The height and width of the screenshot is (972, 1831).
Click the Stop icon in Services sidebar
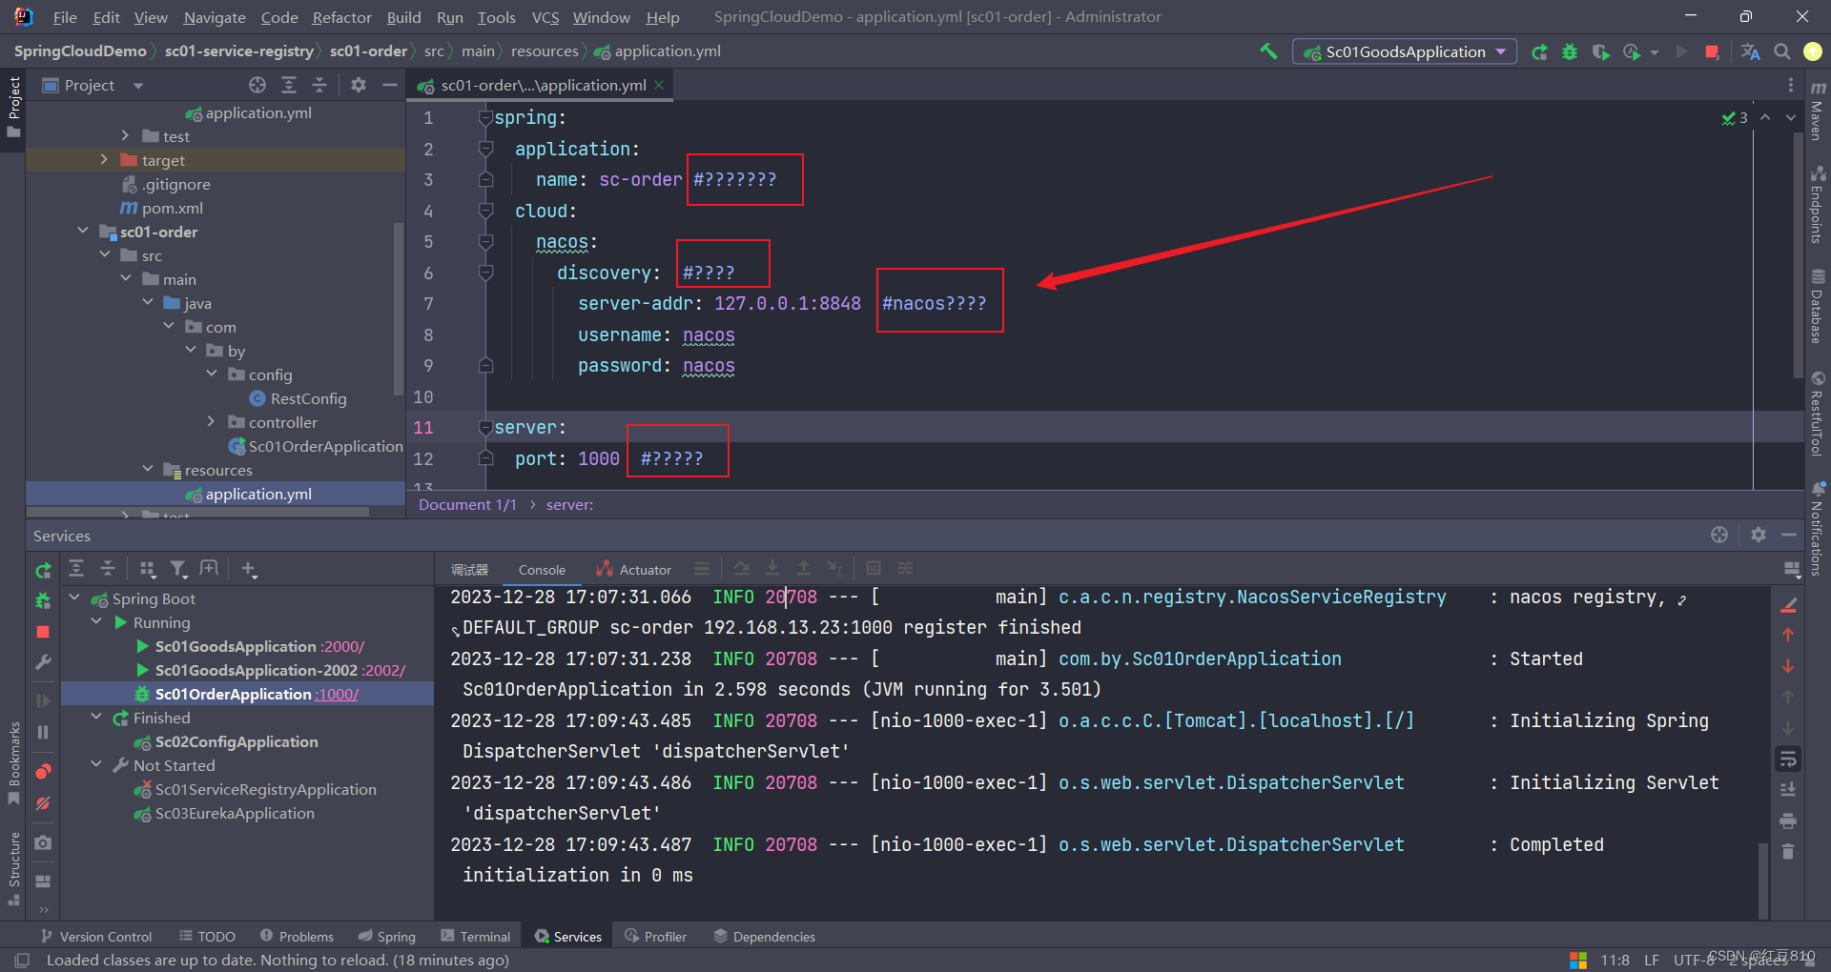pos(43,632)
